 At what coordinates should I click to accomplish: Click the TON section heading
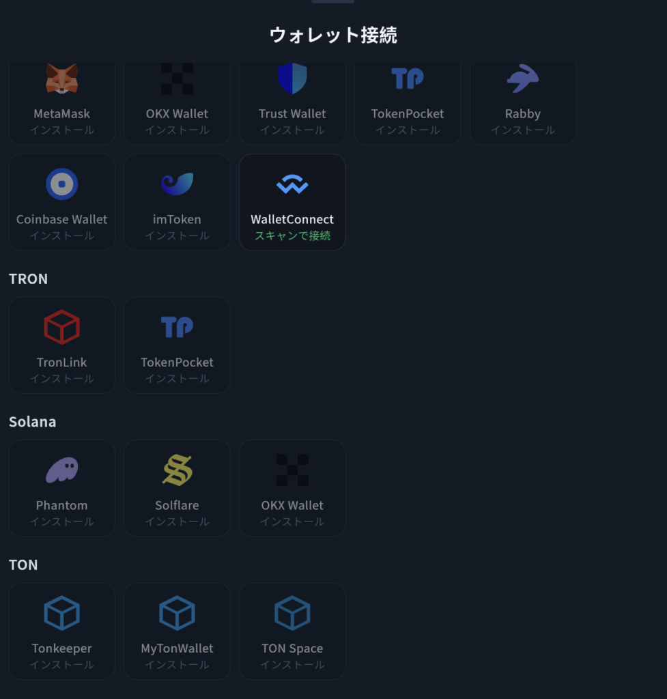(x=23, y=565)
